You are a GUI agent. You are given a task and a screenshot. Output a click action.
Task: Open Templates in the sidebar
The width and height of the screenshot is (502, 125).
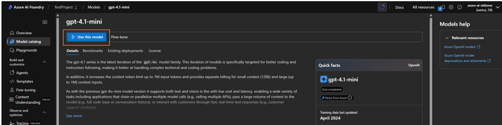[25, 81]
